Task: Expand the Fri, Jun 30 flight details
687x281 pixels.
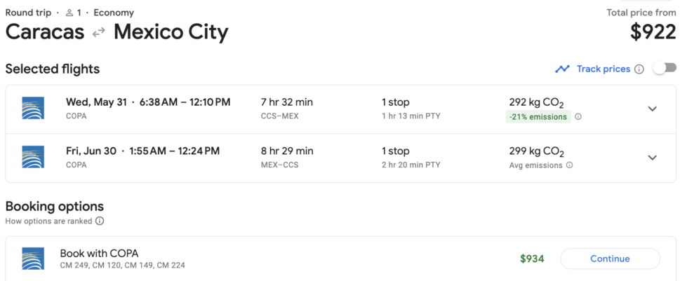Action: [653, 158]
